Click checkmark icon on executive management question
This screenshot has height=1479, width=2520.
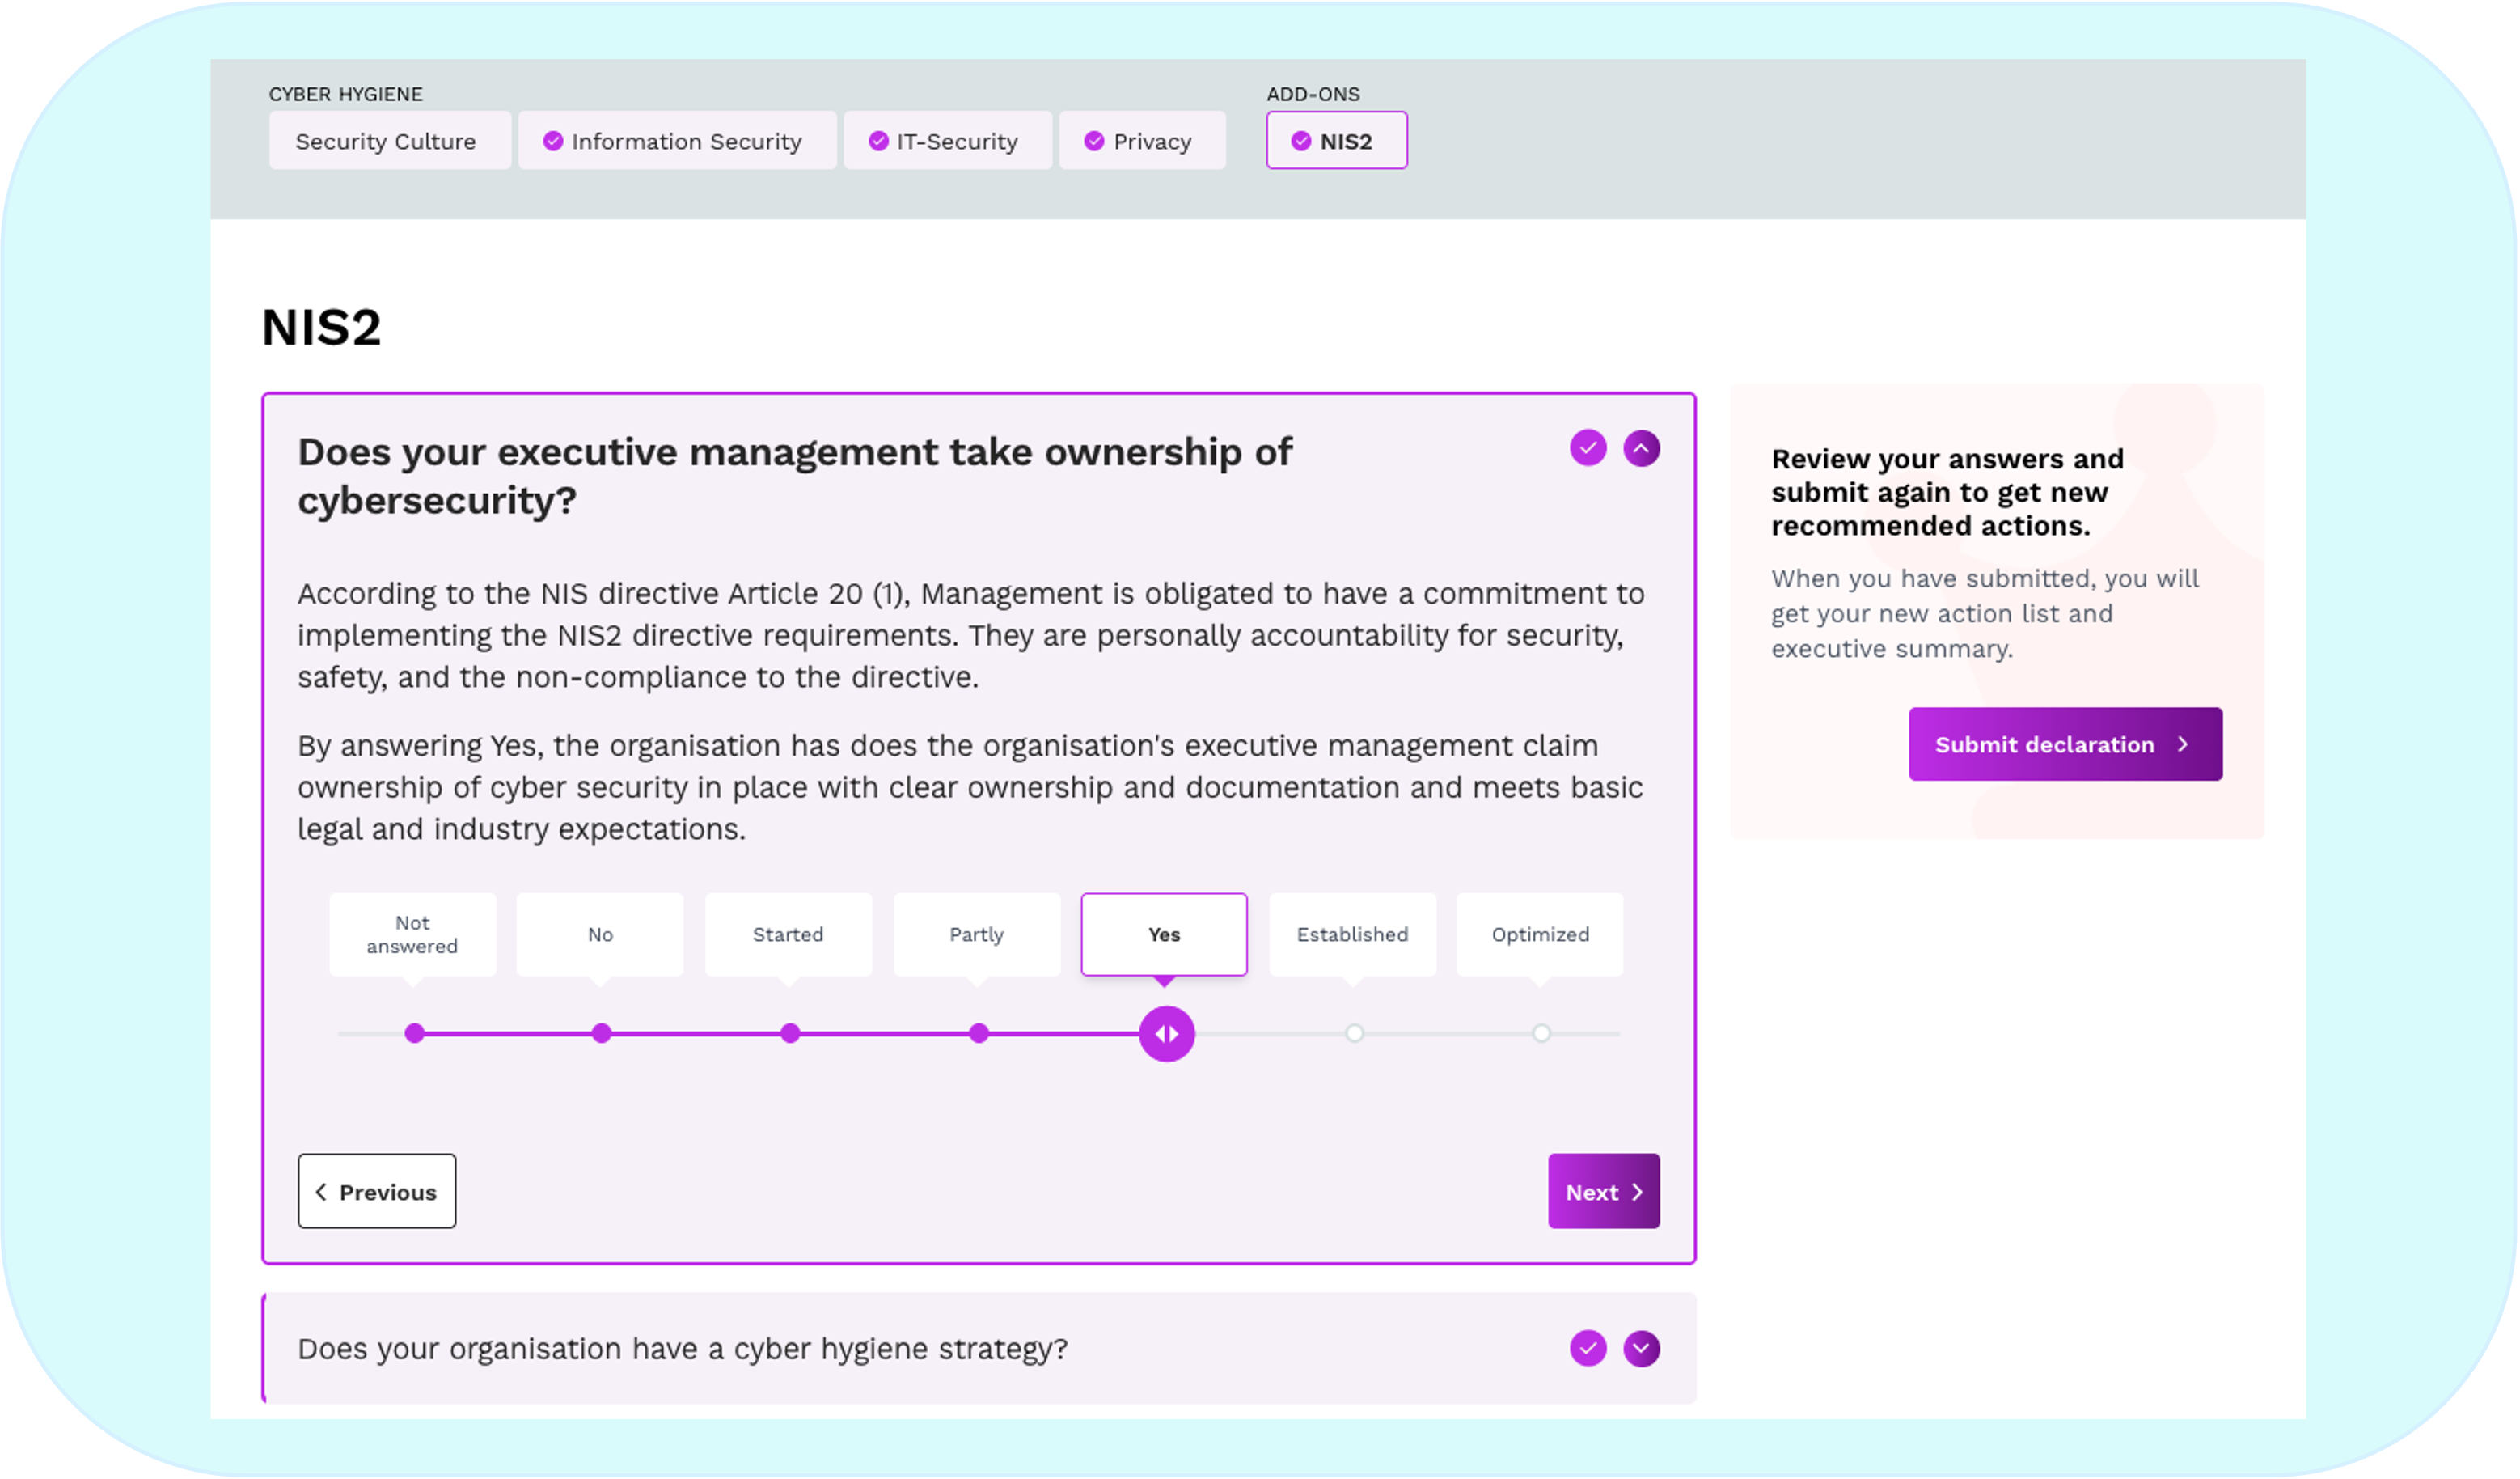(x=1587, y=448)
